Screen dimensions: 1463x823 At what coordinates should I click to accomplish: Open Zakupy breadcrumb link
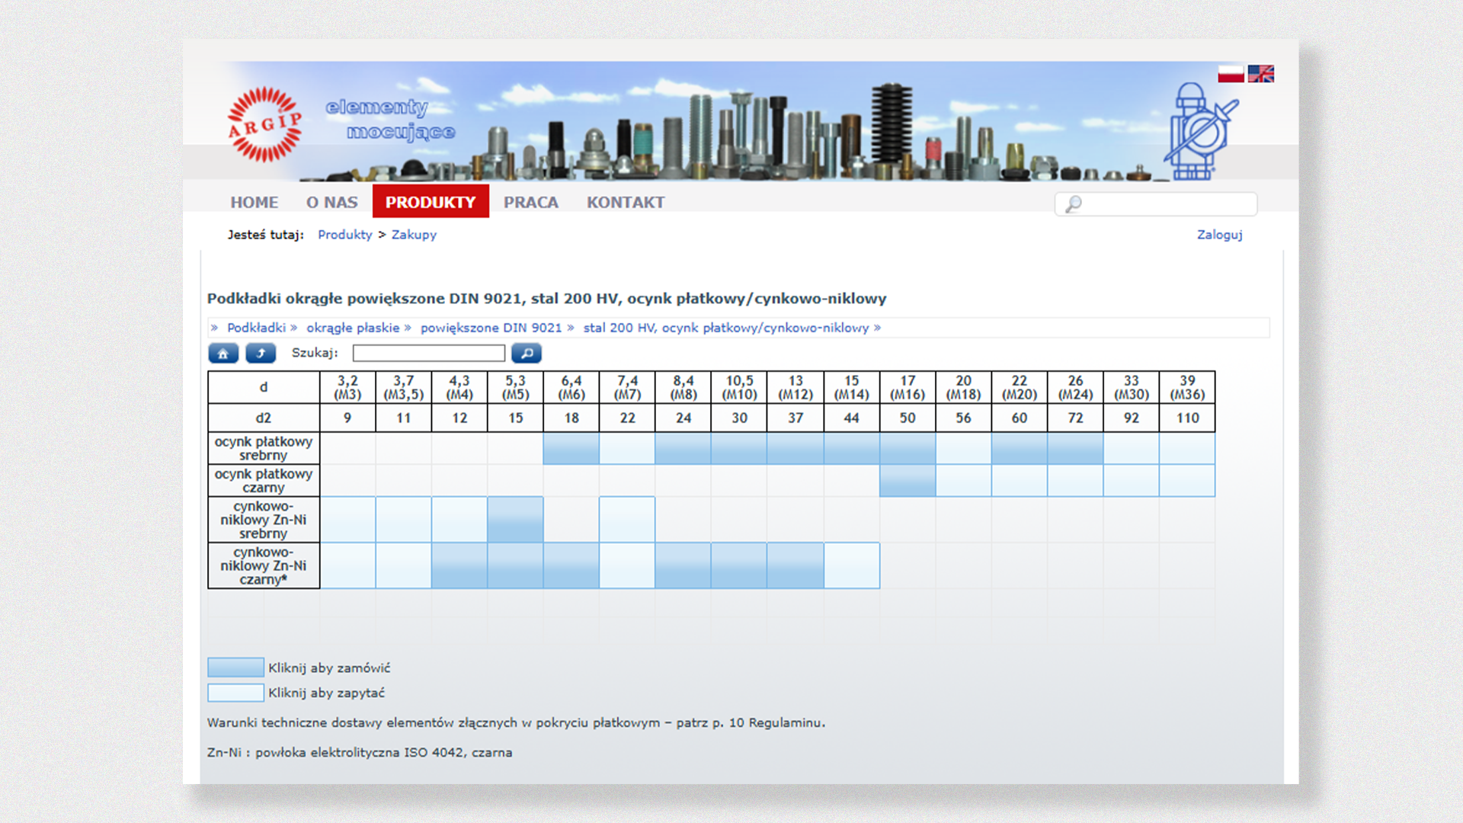414,235
